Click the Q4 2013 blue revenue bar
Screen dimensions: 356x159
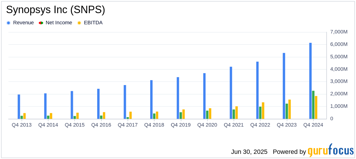(19, 107)
